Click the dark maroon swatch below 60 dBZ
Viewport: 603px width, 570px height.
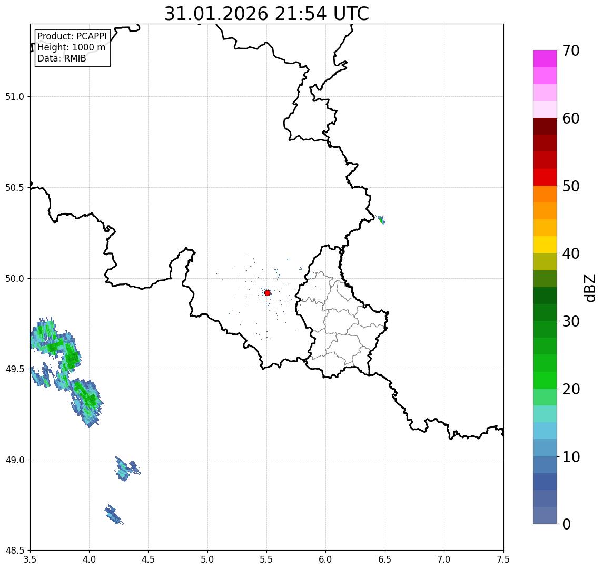click(x=545, y=126)
